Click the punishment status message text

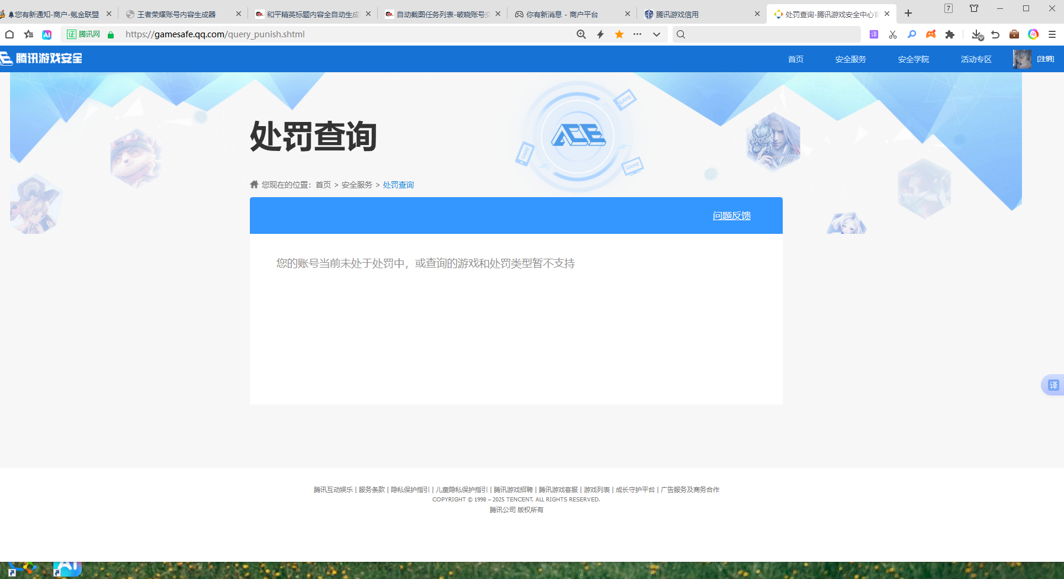tap(426, 263)
